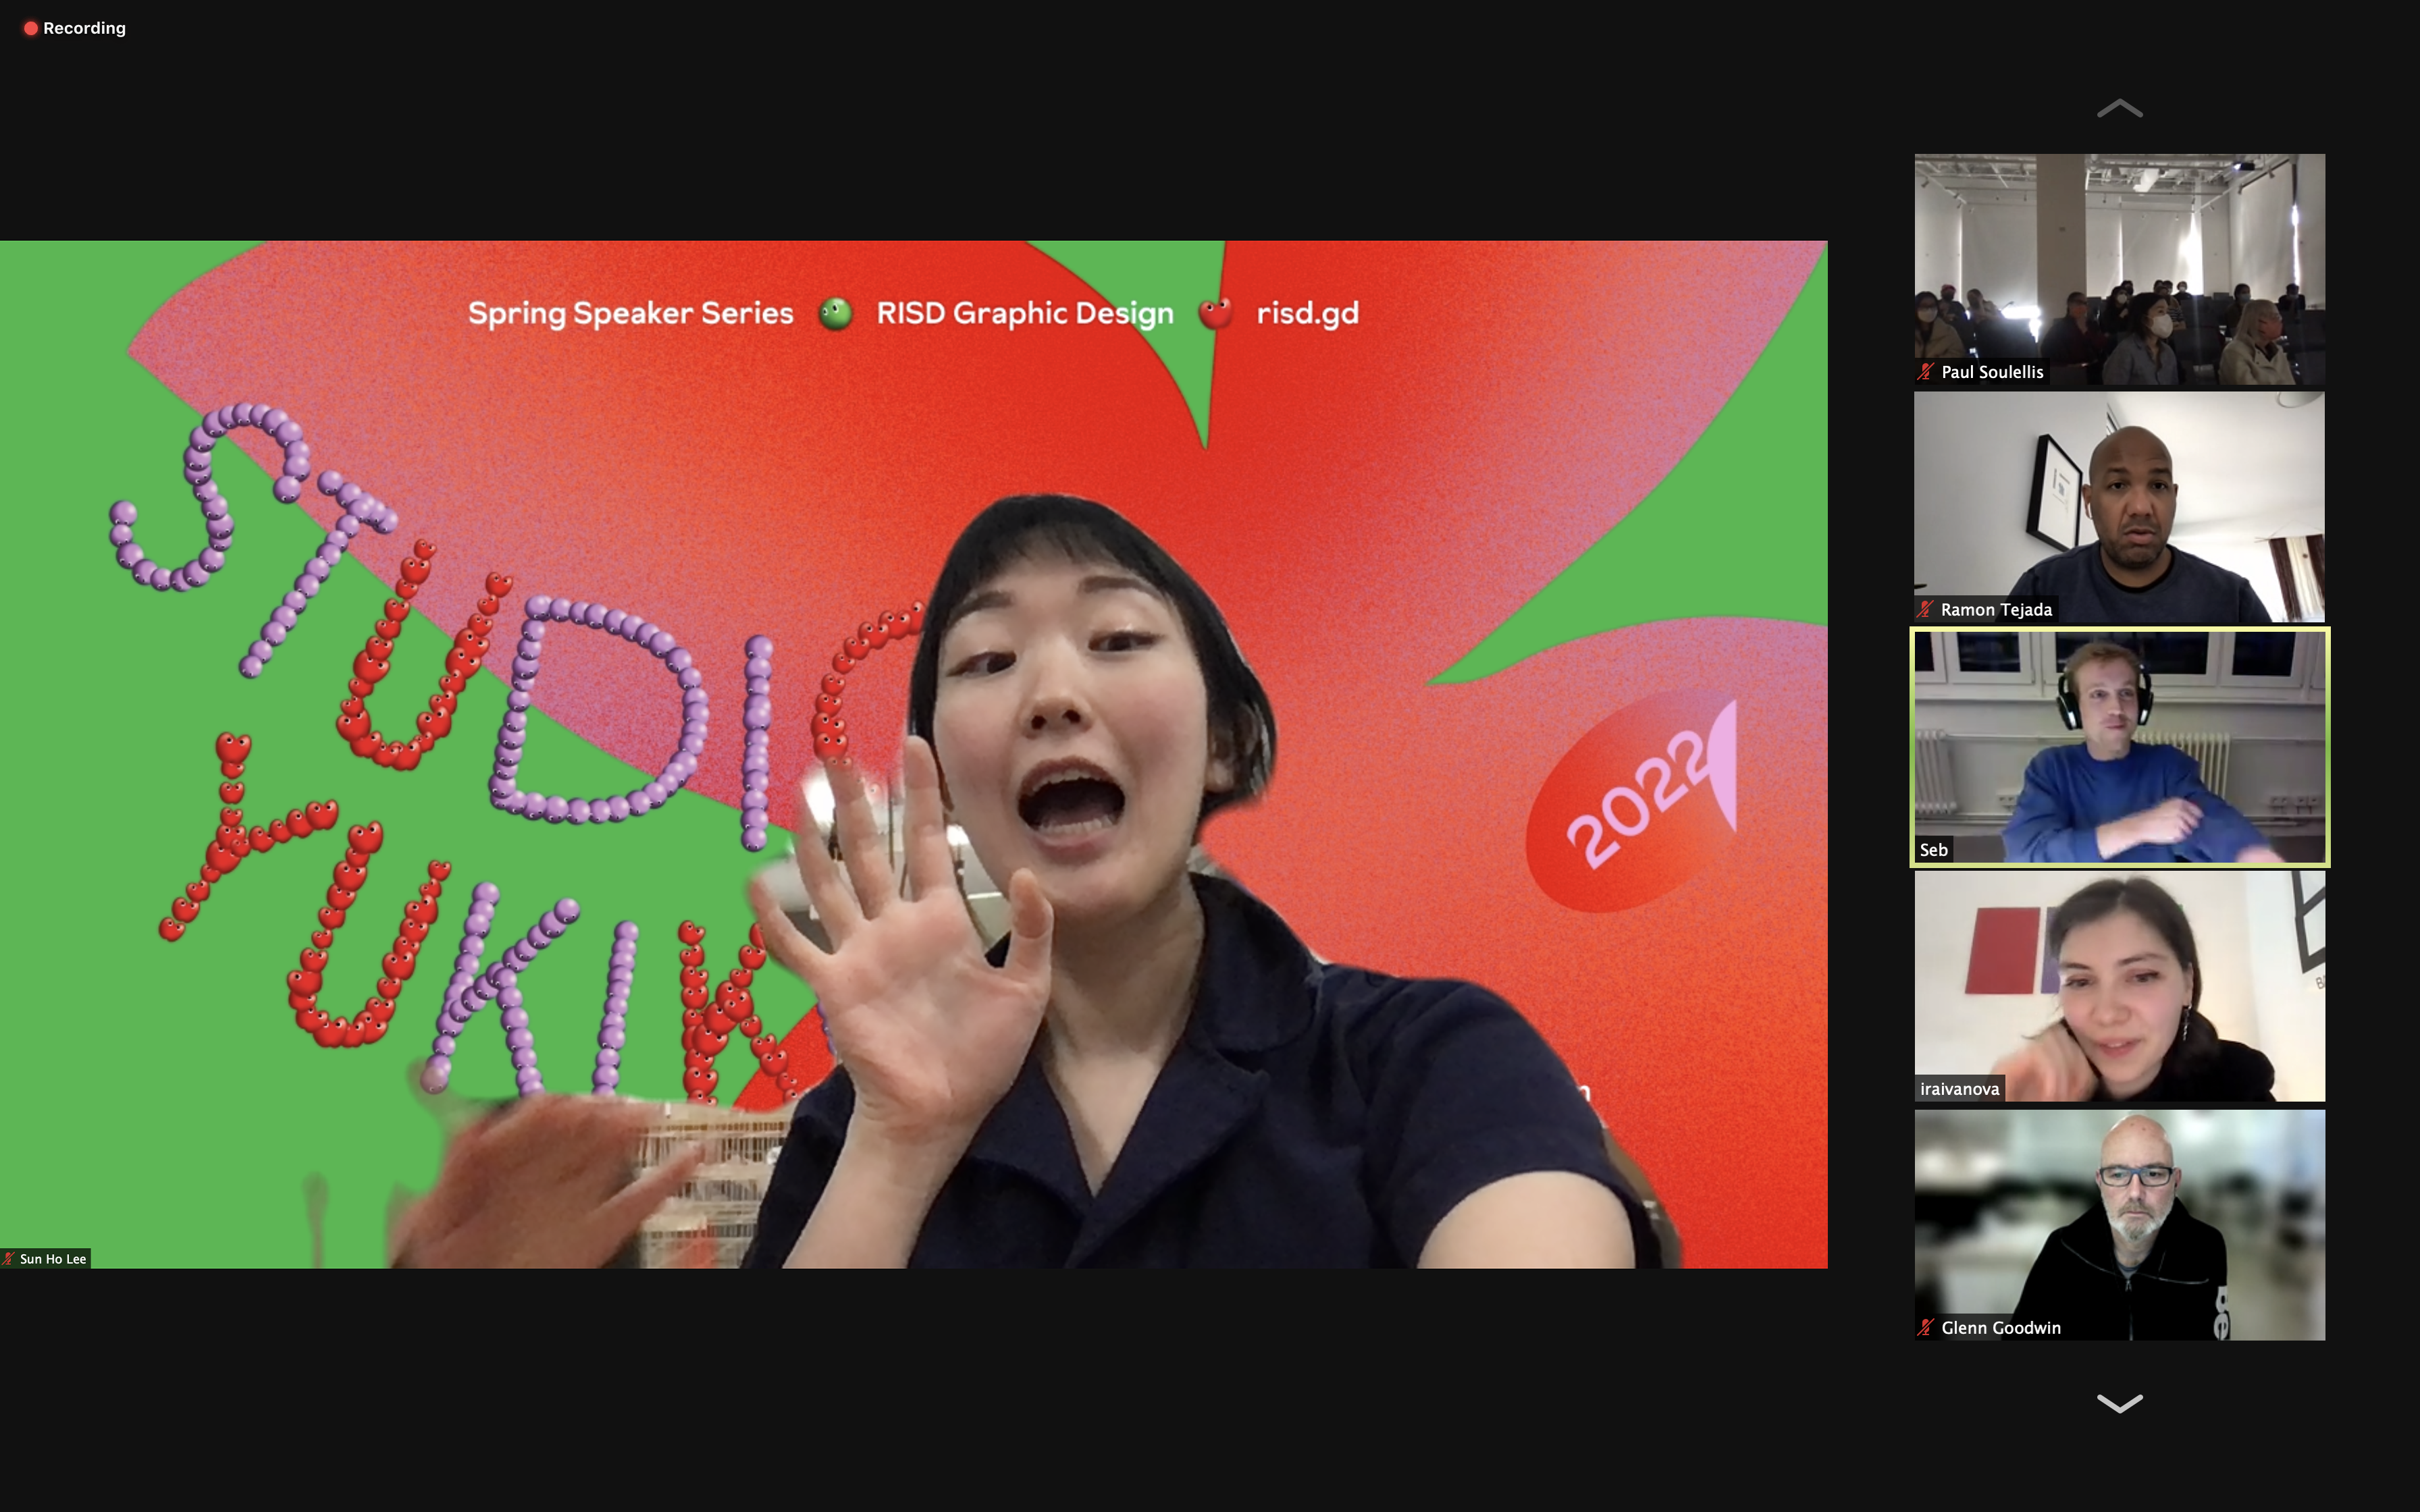Screen dimensions: 2420x1512
Task: Click muted mic icon beside Sun Ho Lee
Action: (x=9, y=1259)
